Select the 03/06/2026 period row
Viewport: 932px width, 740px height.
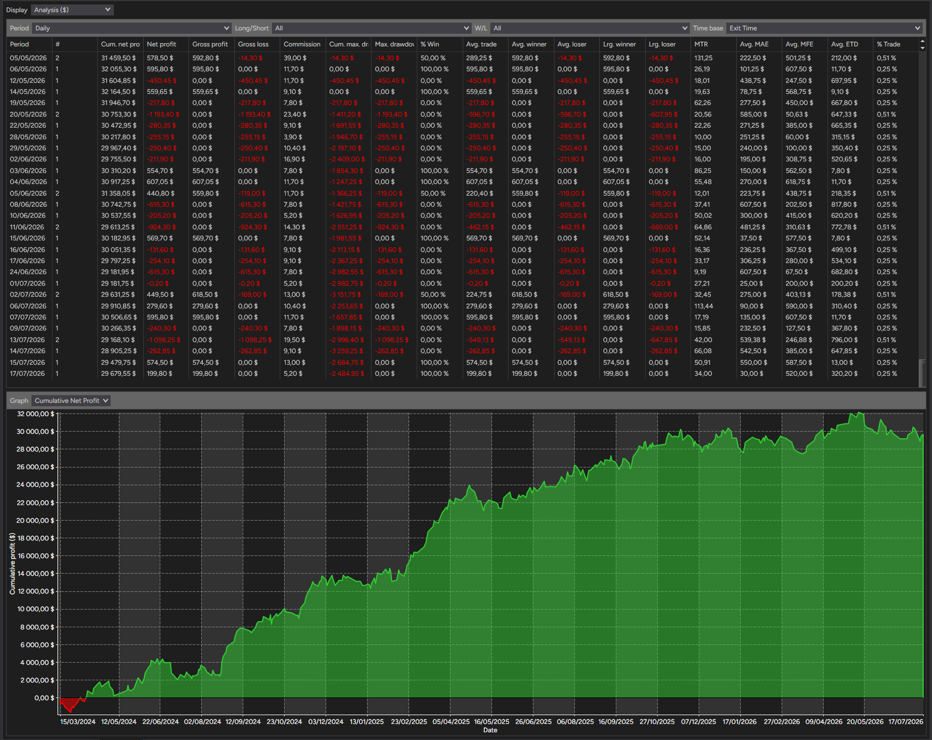[x=462, y=171]
